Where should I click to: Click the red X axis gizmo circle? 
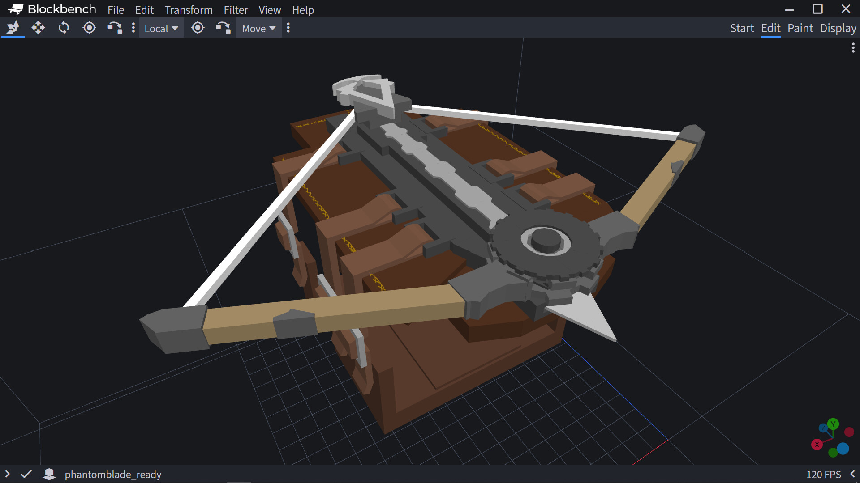817,445
